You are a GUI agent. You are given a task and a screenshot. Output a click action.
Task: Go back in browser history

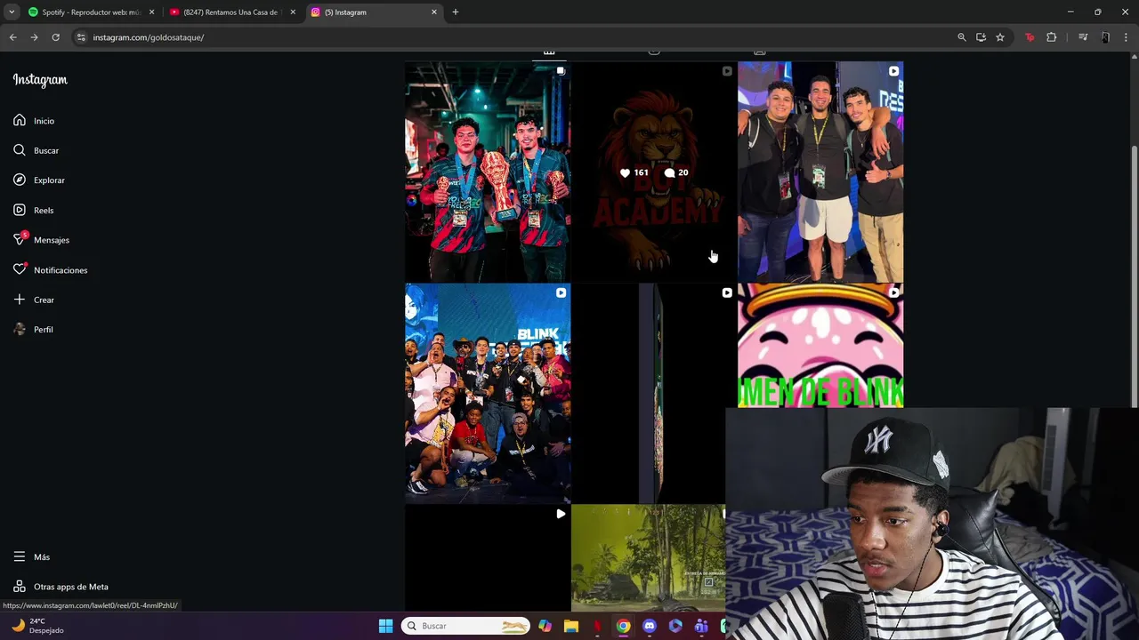(x=12, y=37)
